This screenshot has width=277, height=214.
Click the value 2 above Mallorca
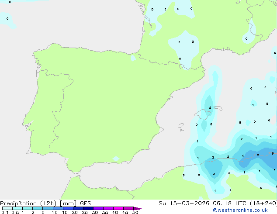(x=210, y=107)
